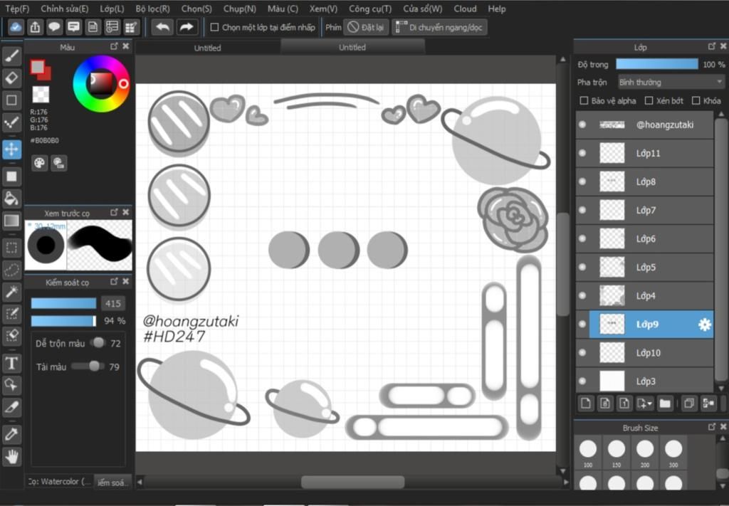
Task: Enable Chọn một lớp tại điểm nhấp checkbox
Action: (214, 28)
